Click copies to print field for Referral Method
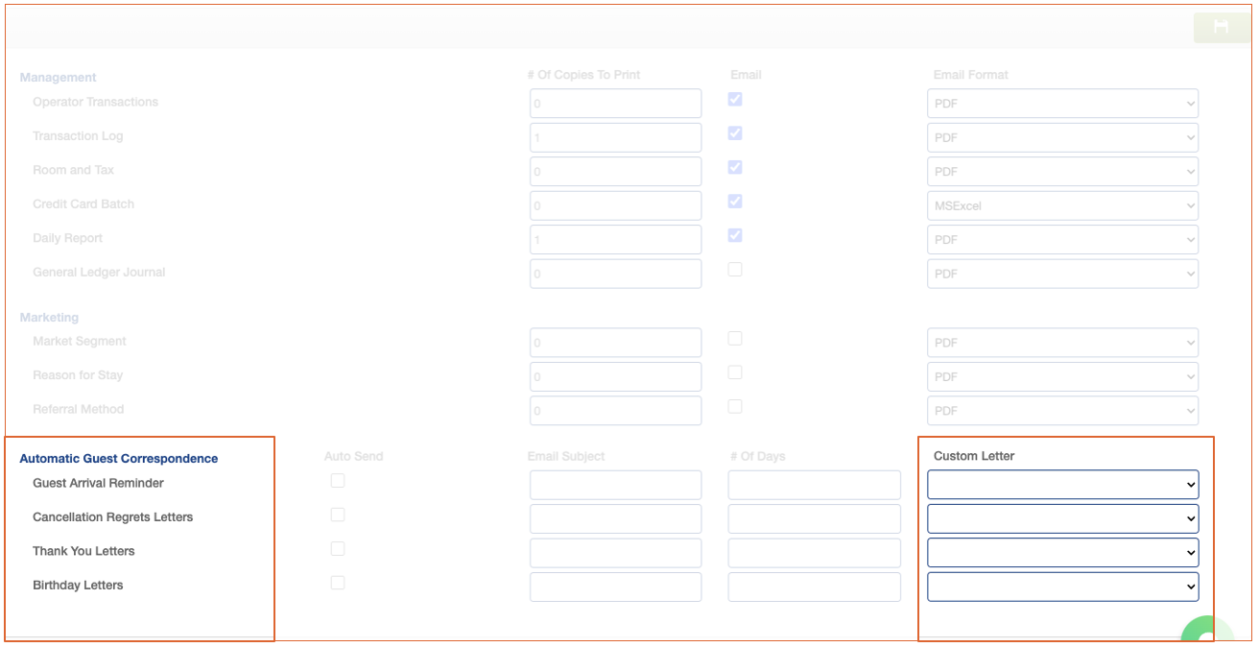This screenshot has width=1259, height=647. point(615,411)
